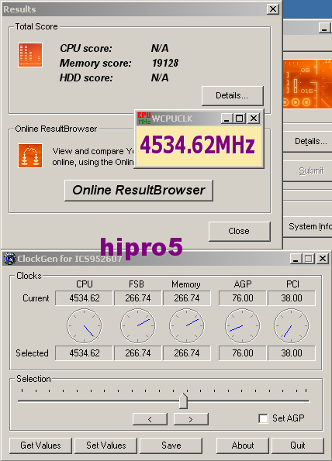The image size is (332, 461).
Task: Click the Memory clock dial gauge
Action: [187, 325]
